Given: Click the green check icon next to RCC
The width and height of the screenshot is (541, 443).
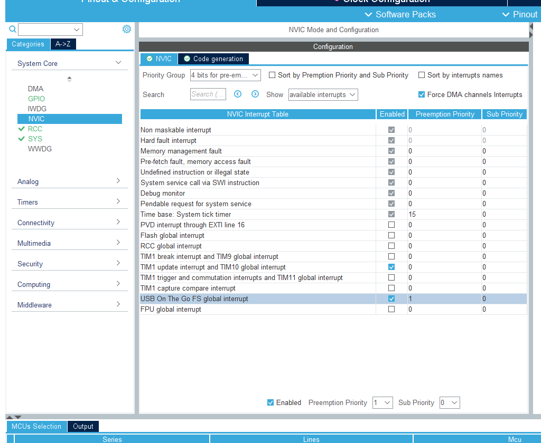Looking at the screenshot, I should 21,129.
